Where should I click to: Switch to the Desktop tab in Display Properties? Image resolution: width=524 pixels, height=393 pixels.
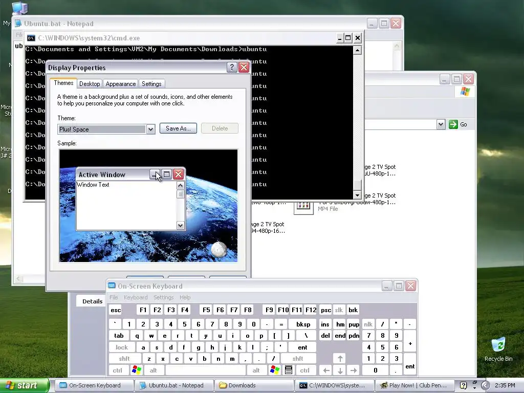click(90, 84)
